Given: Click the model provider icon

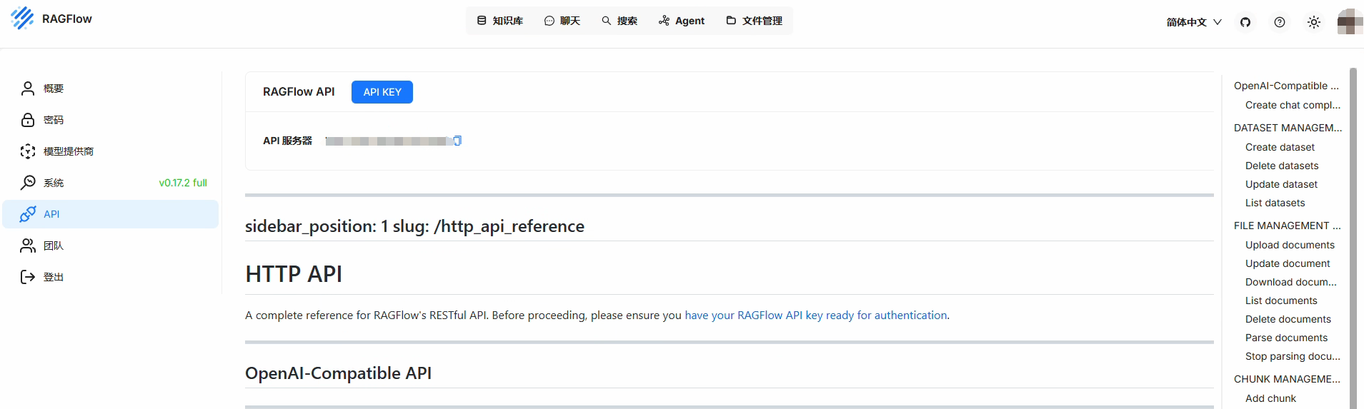Looking at the screenshot, I should (28, 151).
